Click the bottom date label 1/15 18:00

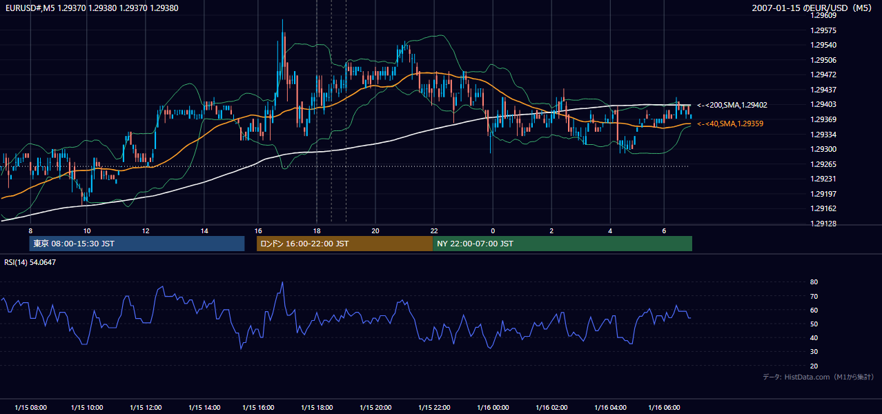317,408
